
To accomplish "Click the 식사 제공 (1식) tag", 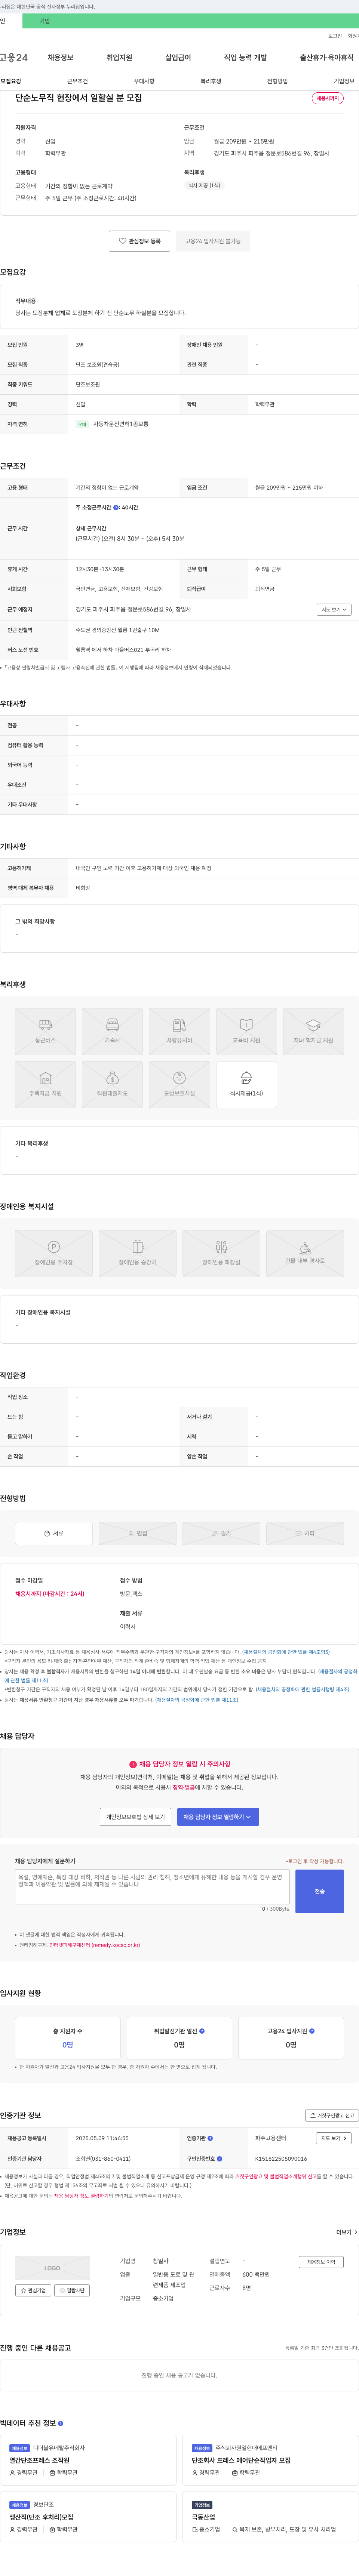I will coord(204,185).
